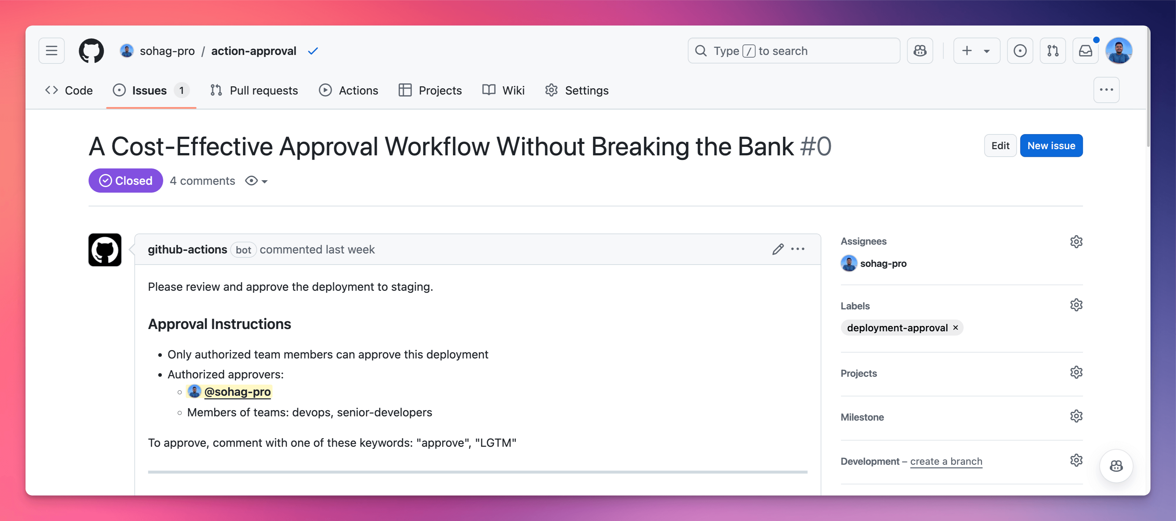Image resolution: width=1176 pixels, height=521 pixels.
Task: Switch to the Pull requests tab
Action: (254, 90)
